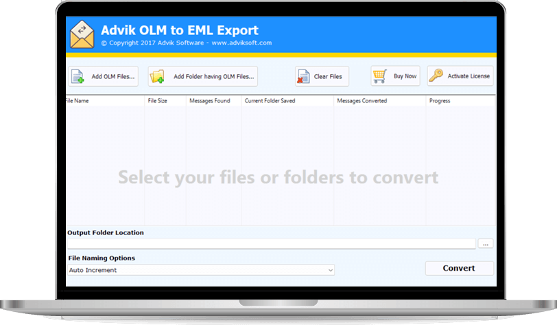This screenshot has width=557, height=325.
Task: Click the Activate License key icon
Action: [x=436, y=76]
